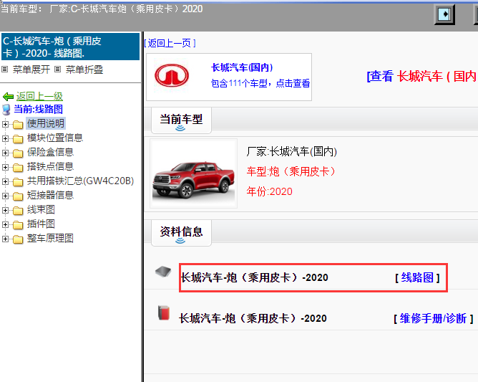Click the red pickup truck thumbnail
Screen dimensions: 478x382
pyautogui.click(x=194, y=173)
